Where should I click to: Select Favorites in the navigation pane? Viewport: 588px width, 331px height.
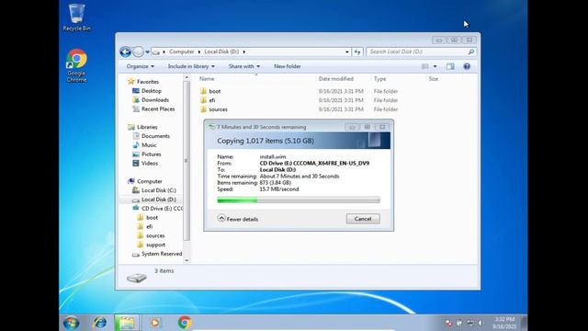click(x=143, y=82)
